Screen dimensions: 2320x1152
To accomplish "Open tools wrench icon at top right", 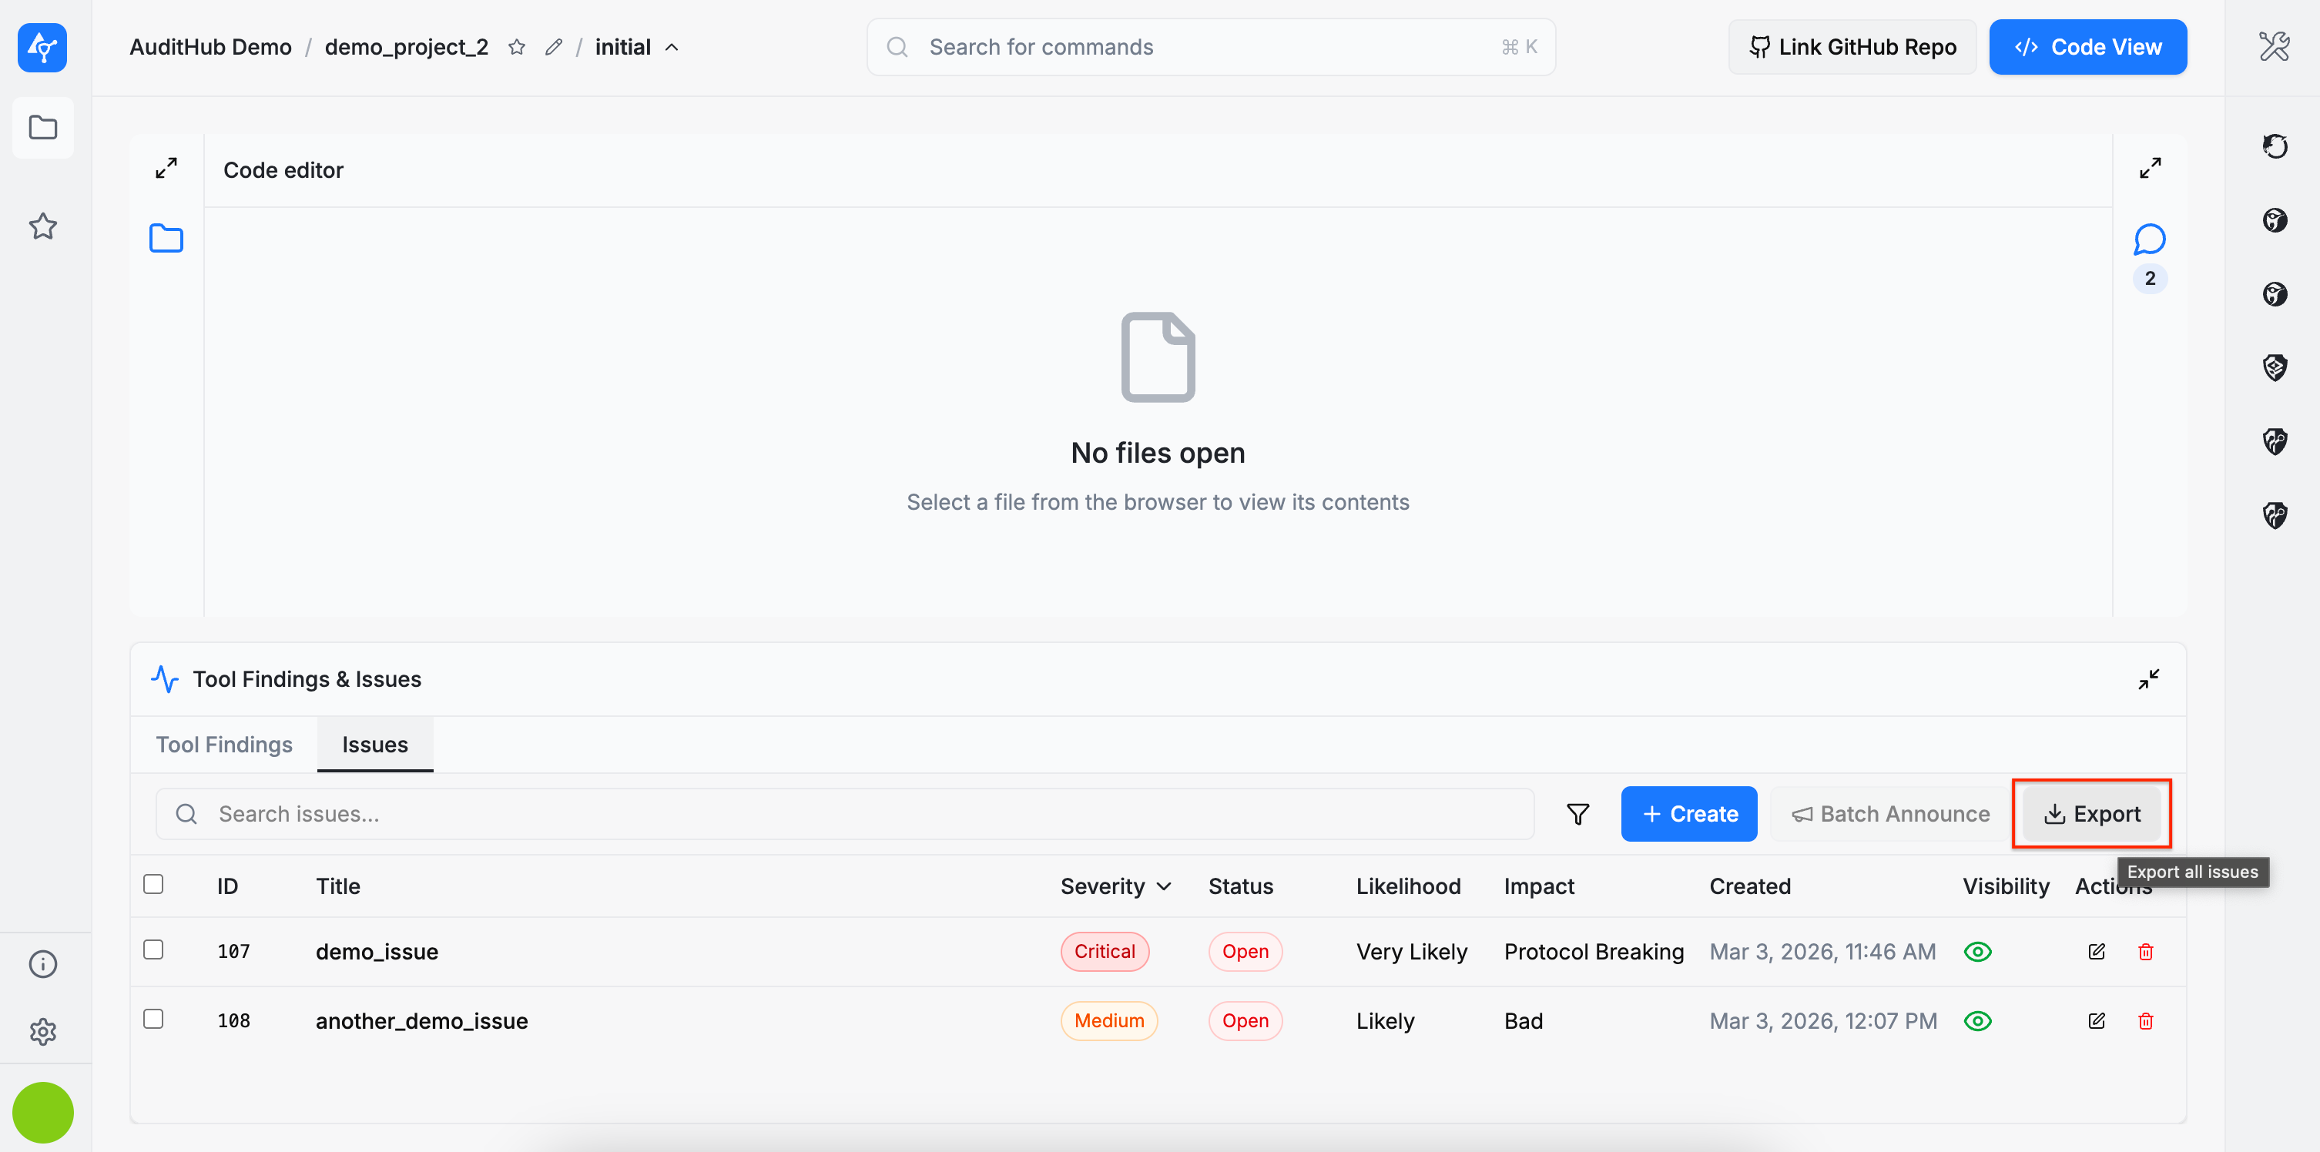I will point(2273,47).
